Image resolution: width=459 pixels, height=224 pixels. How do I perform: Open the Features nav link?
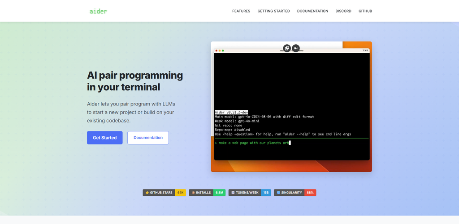tap(241, 11)
